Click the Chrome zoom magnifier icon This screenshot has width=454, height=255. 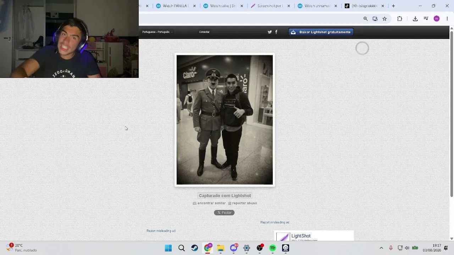click(365, 19)
